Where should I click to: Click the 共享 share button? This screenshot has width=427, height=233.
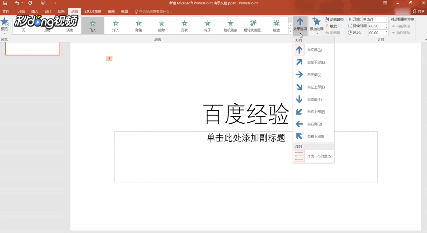tap(418, 12)
